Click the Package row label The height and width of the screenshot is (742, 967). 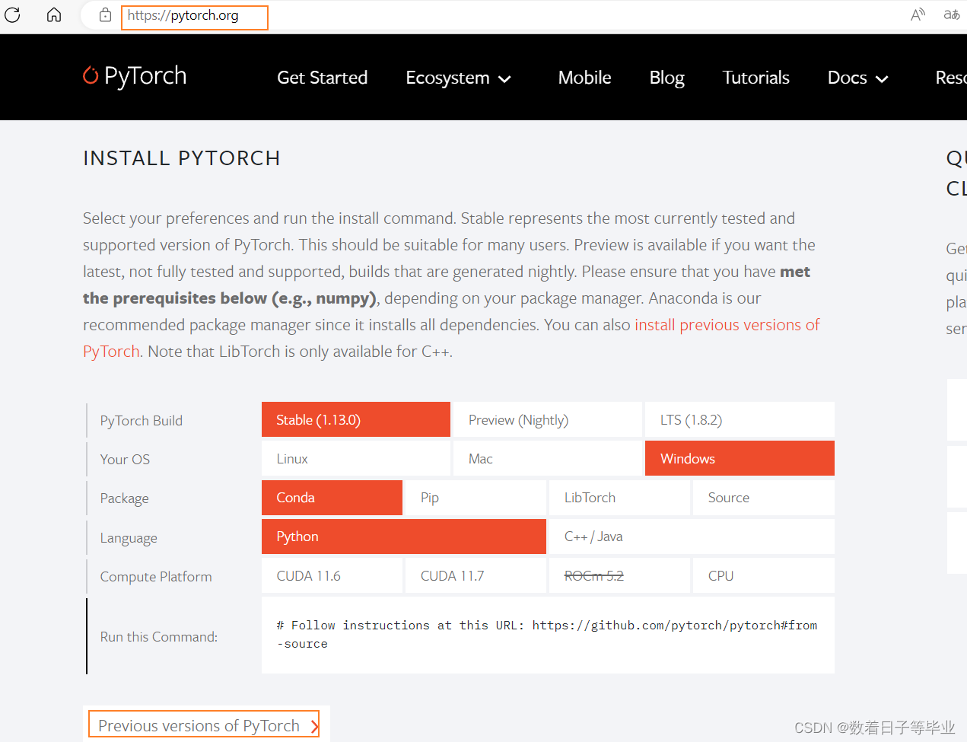pos(124,498)
